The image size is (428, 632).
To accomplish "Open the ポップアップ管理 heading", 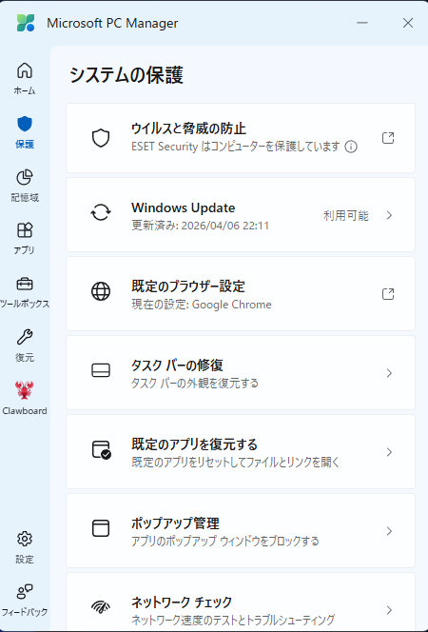I will point(175,523).
